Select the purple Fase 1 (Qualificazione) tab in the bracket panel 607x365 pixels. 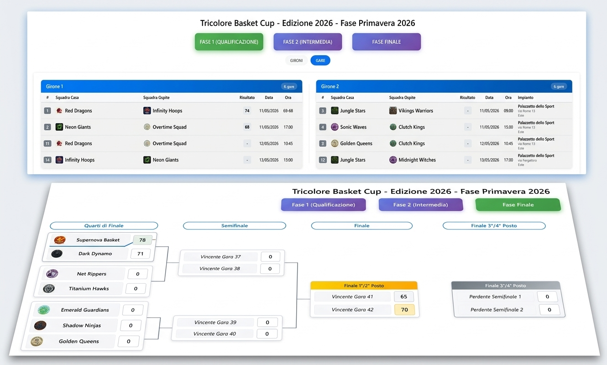(323, 205)
